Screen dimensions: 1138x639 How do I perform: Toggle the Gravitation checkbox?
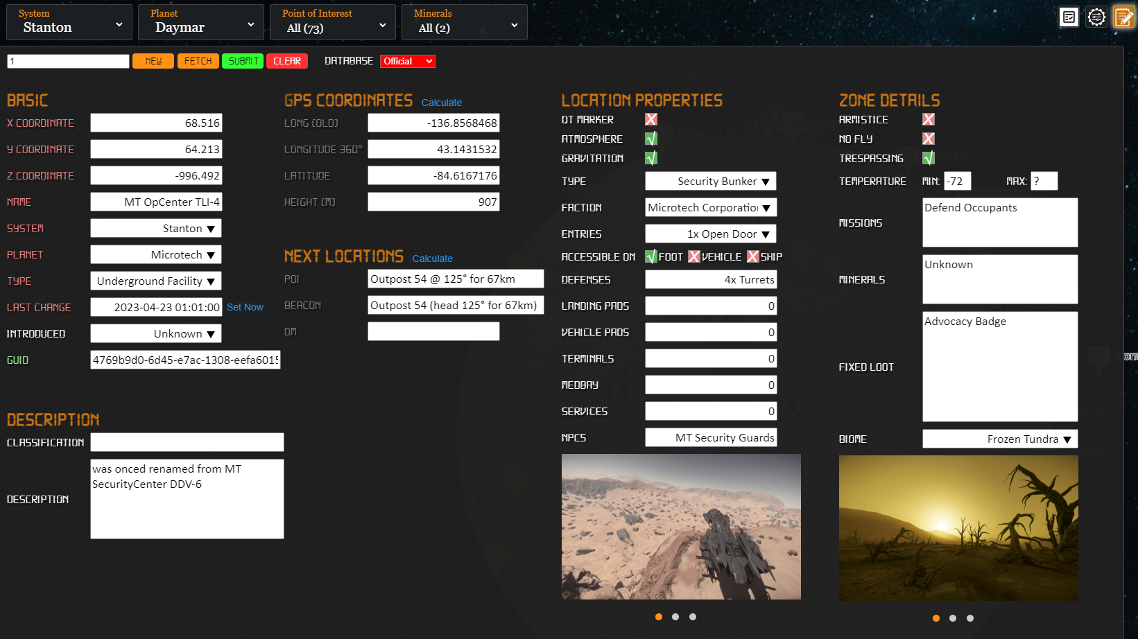coord(651,158)
